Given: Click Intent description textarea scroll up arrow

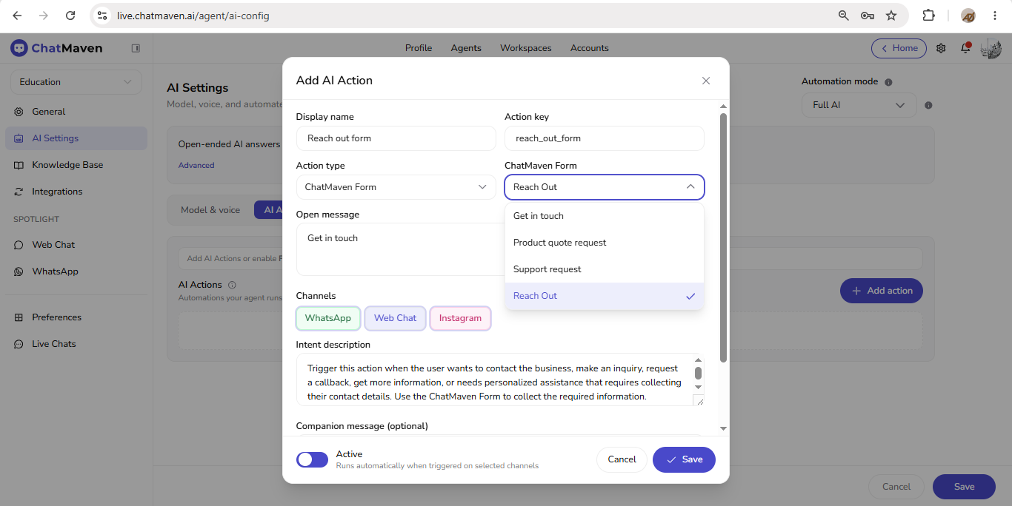Looking at the screenshot, I should 698,360.
